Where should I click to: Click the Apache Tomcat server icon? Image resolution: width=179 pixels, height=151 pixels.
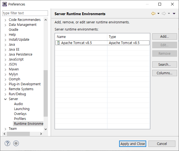tap(58, 43)
